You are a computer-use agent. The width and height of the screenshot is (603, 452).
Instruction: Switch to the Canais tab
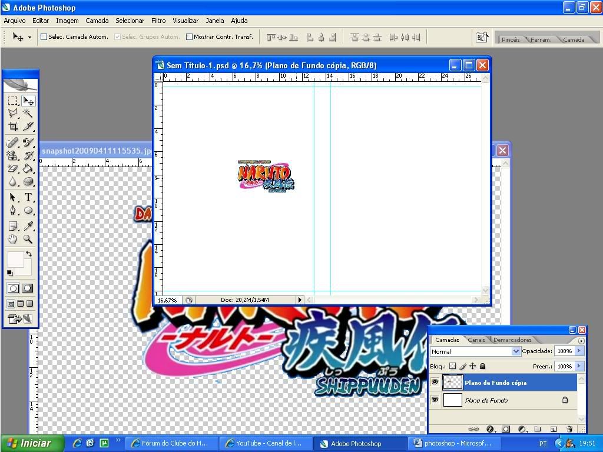click(476, 340)
